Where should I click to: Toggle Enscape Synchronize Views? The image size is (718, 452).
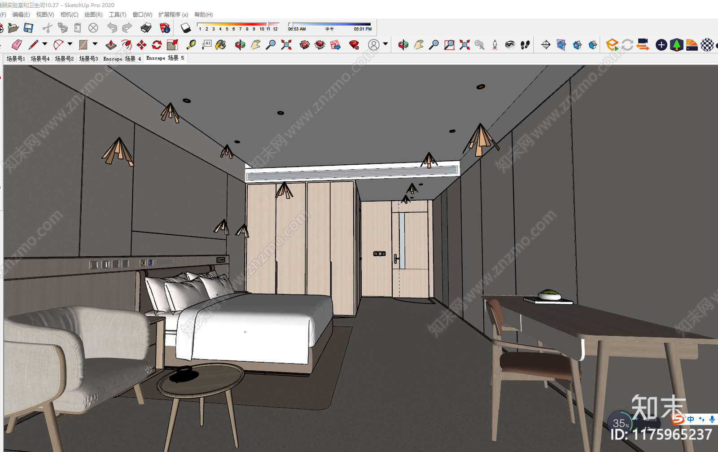643,44
